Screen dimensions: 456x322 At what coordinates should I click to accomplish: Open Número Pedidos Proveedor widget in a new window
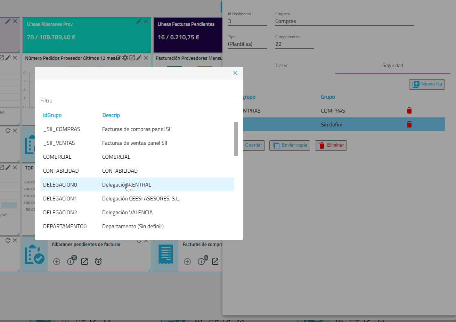pos(132,58)
